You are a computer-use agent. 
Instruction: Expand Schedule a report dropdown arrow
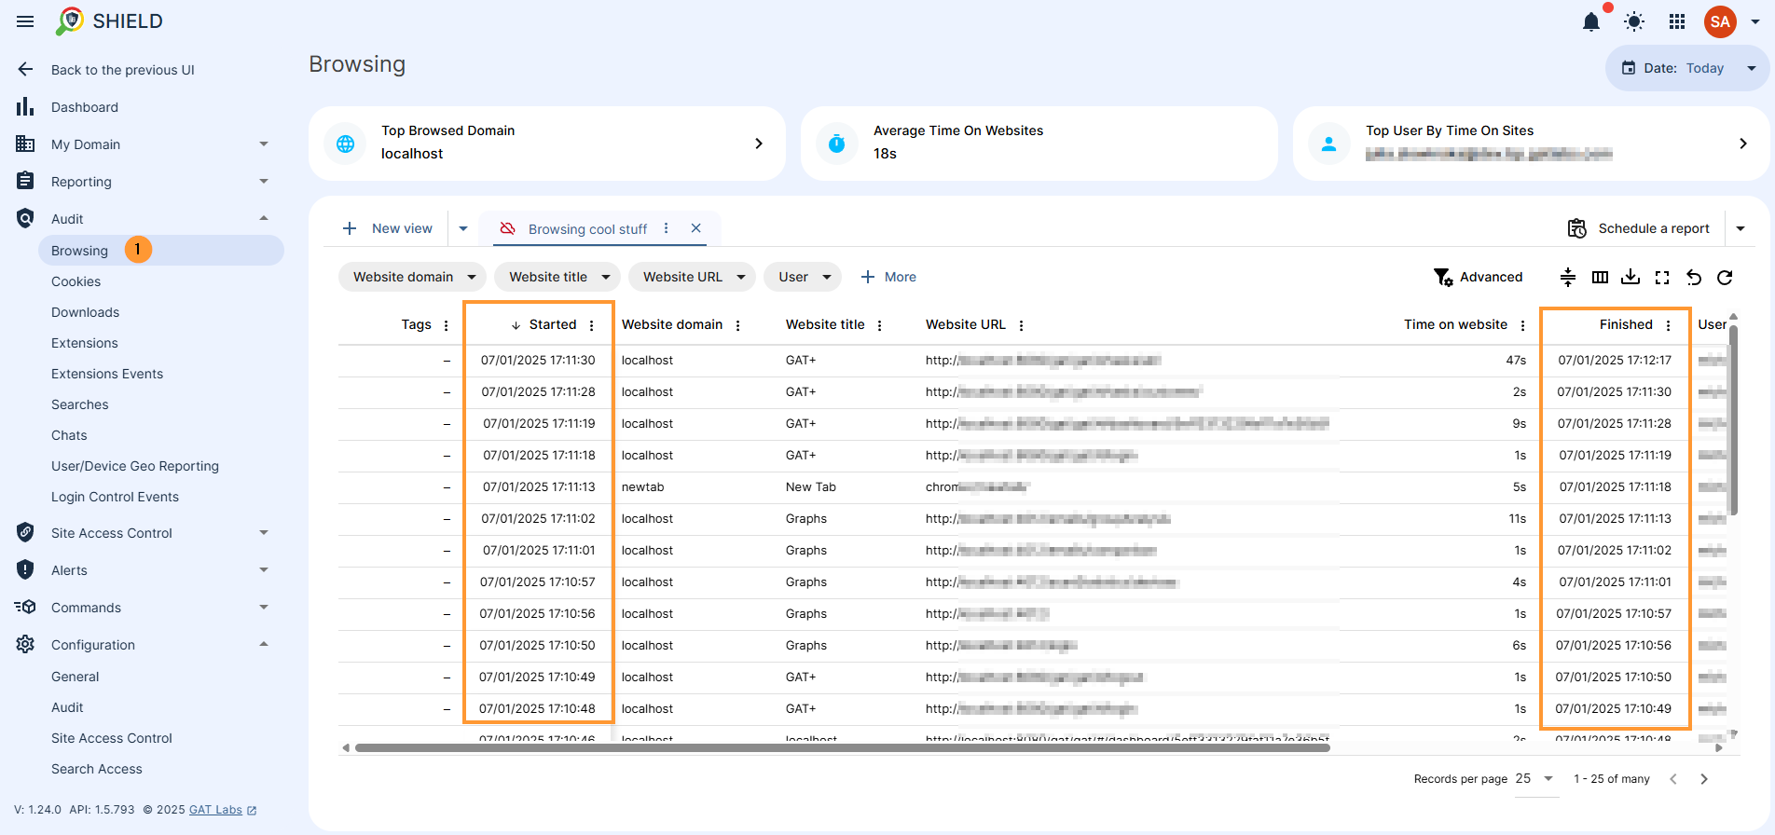pos(1741,228)
